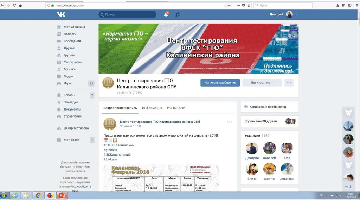Open the post author group name link

160,122
